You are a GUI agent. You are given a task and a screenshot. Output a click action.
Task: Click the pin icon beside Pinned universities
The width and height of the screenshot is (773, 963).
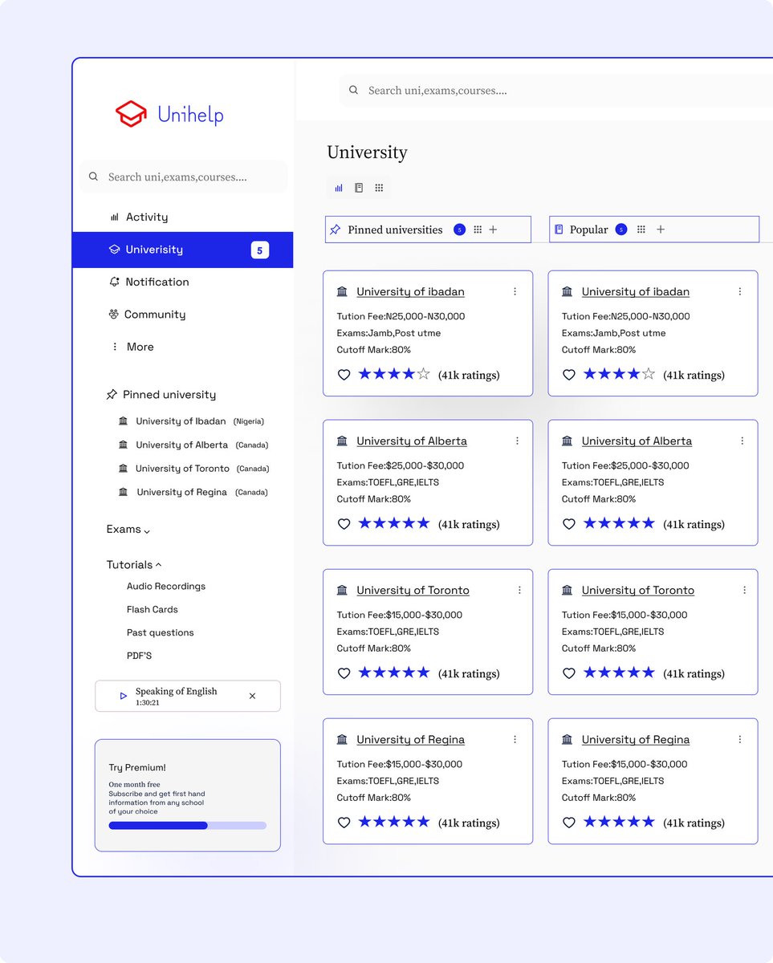[335, 229]
